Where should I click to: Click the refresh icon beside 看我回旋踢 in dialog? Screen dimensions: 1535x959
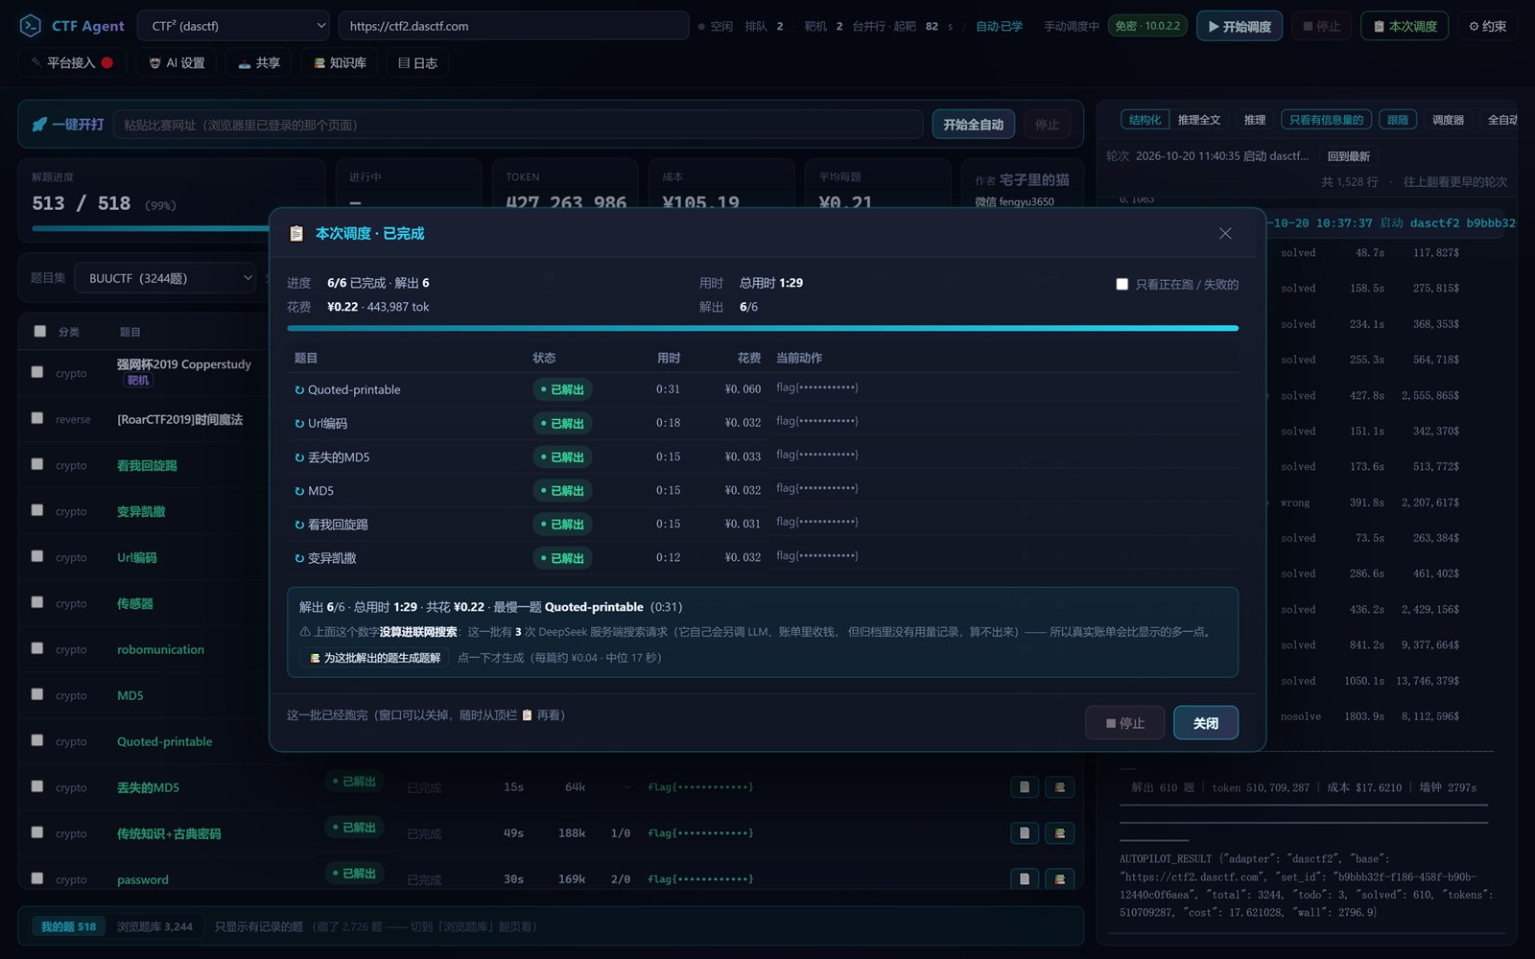(x=299, y=525)
